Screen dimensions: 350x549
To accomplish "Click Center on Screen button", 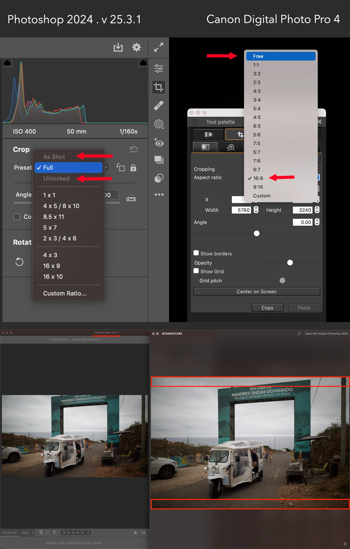I will (257, 292).
